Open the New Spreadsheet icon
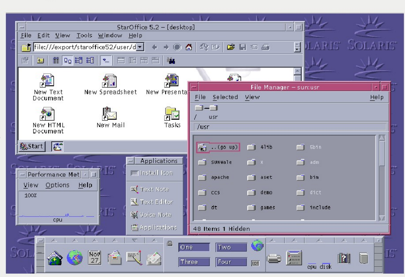Viewport: 405px width, 277px height. tap(110, 84)
